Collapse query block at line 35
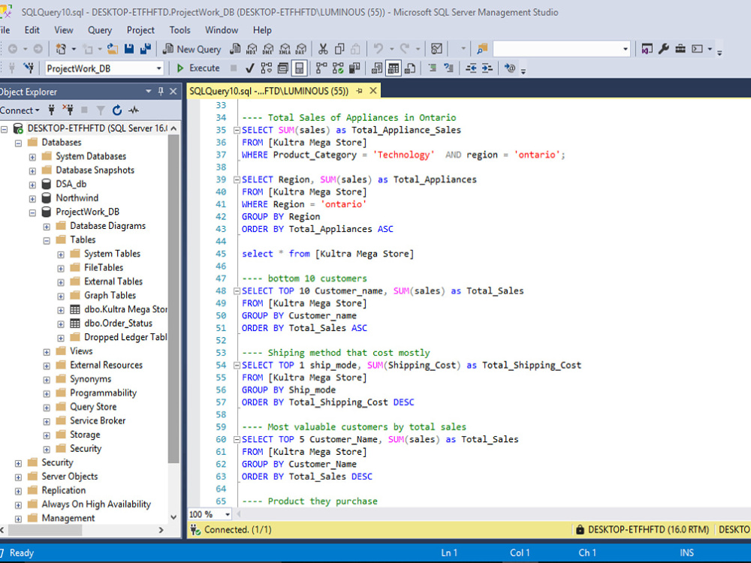 click(x=237, y=130)
